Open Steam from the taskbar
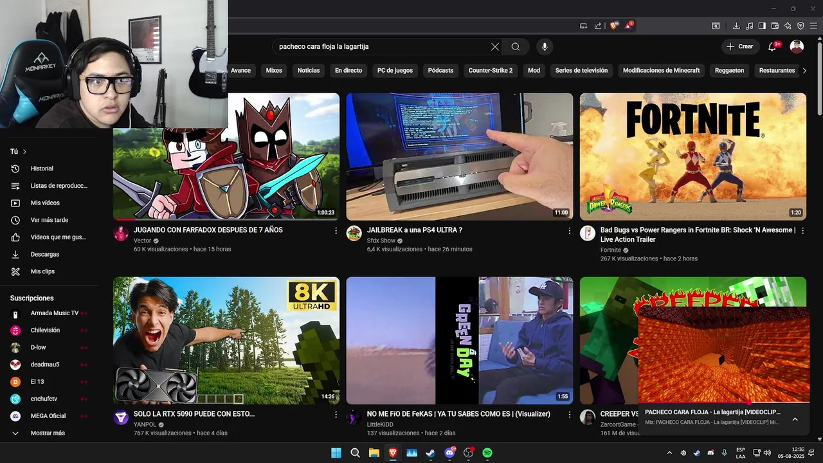The height and width of the screenshot is (463, 823). pos(431,453)
